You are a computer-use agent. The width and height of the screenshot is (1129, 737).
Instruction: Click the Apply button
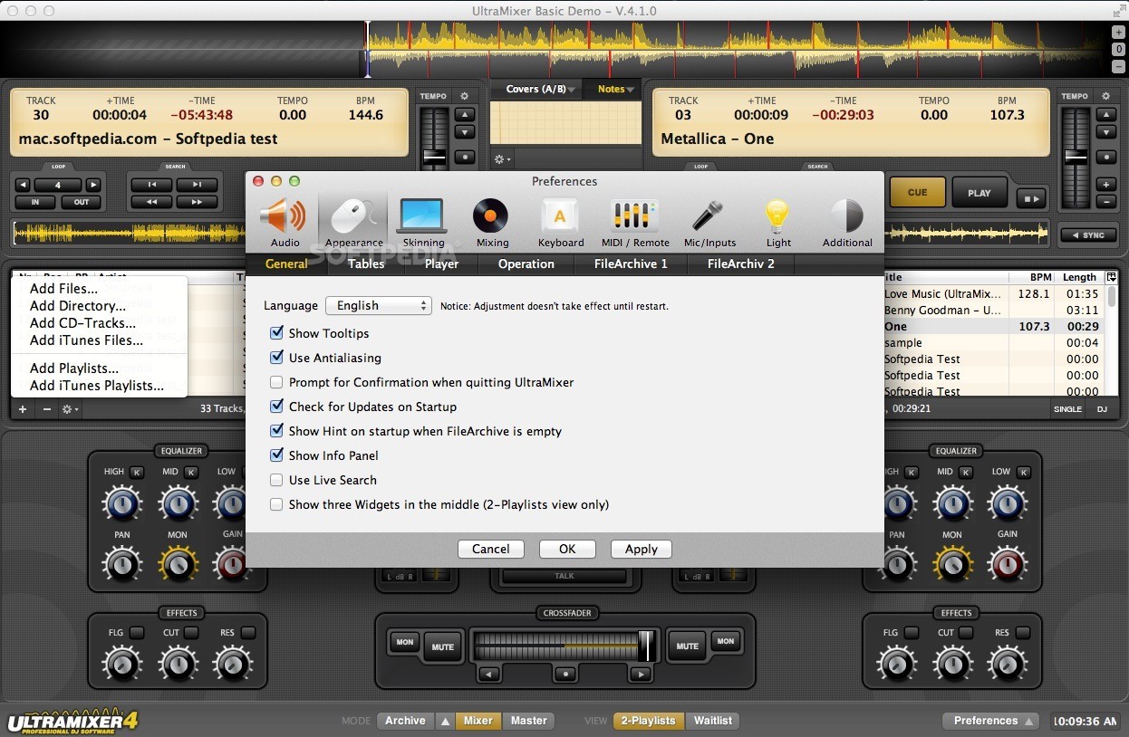(642, 549)
